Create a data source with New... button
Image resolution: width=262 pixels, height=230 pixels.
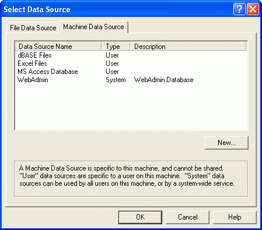(x=226, y=143)
